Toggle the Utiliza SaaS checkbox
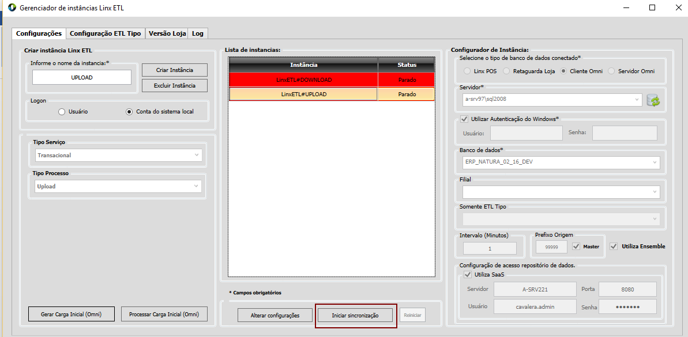 [468, 275]
